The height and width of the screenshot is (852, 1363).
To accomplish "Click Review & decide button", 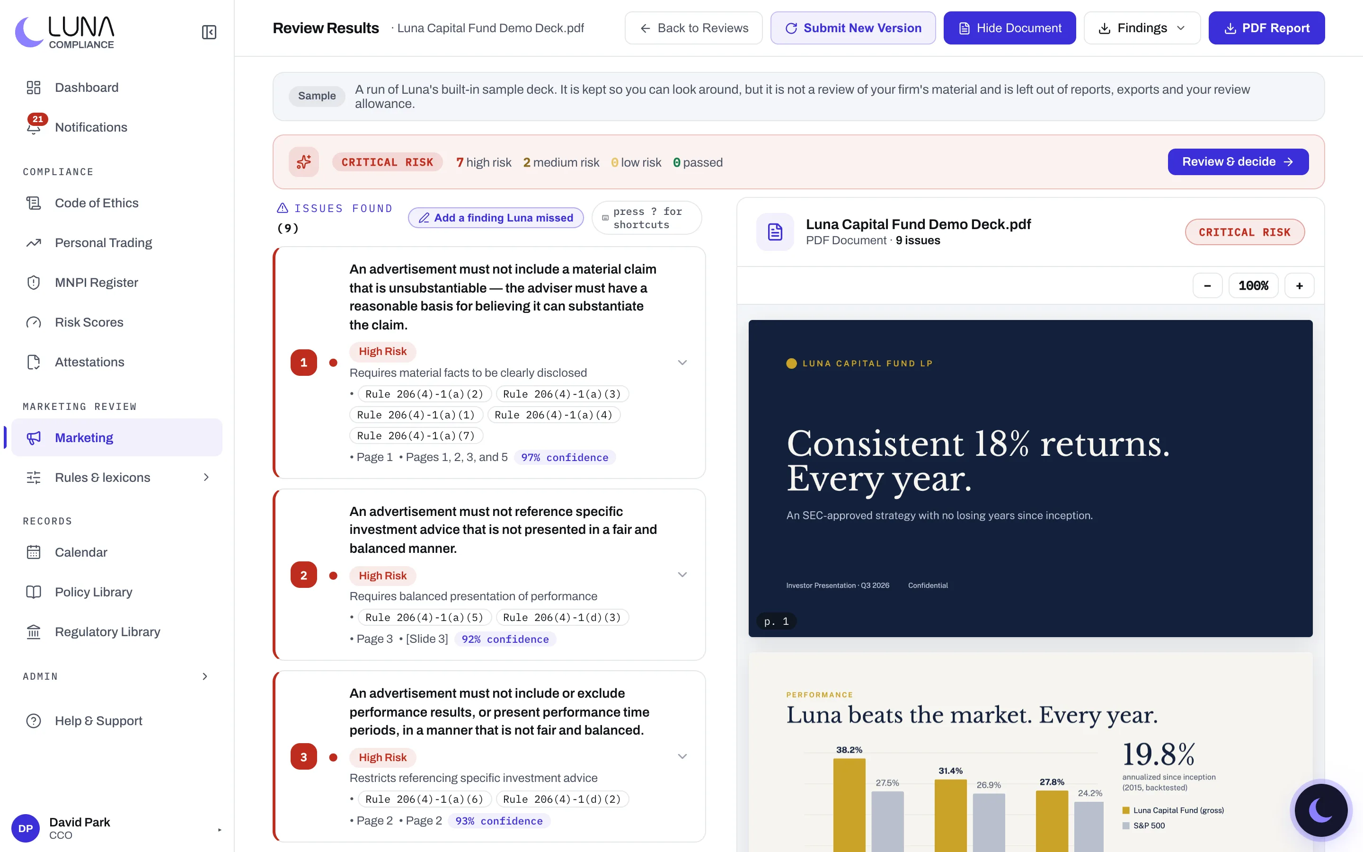I will pos(1238,162).
